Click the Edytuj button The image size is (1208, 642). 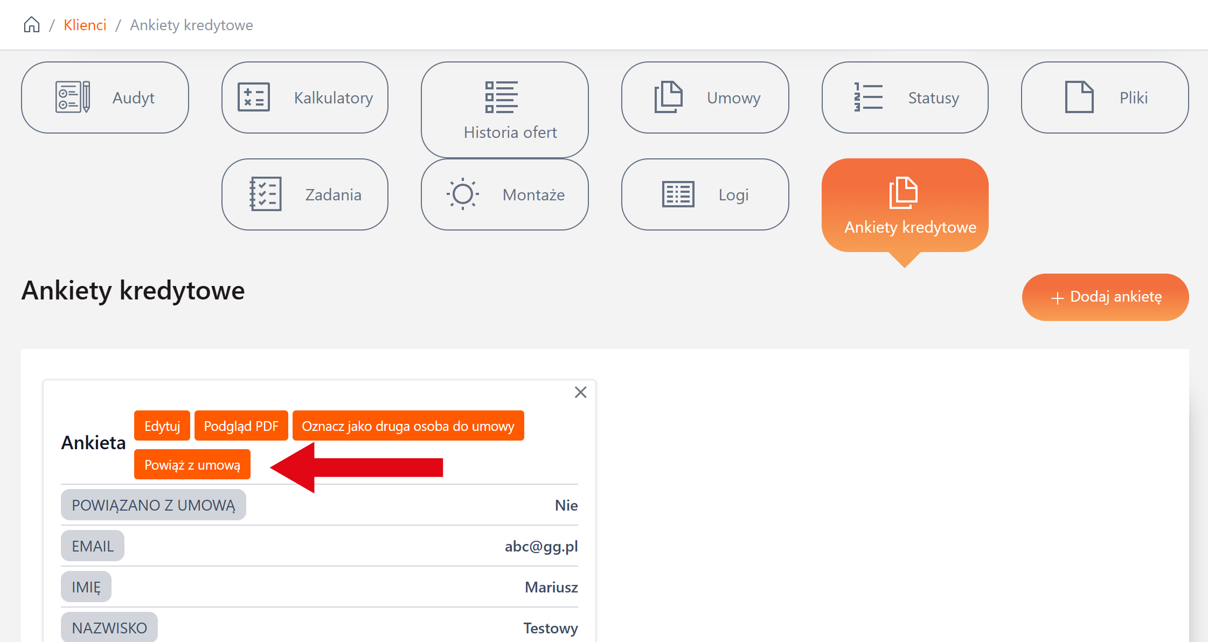coord(162,426)
